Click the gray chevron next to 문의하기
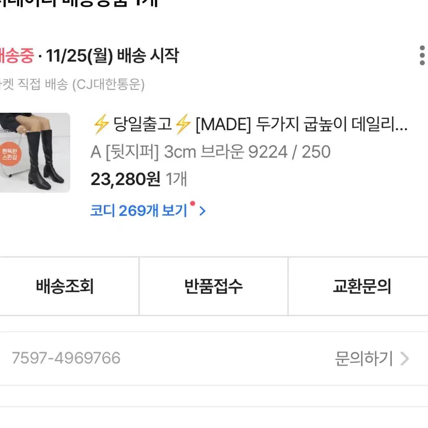This screenshot has height=428, width=428. pos(404,359)
